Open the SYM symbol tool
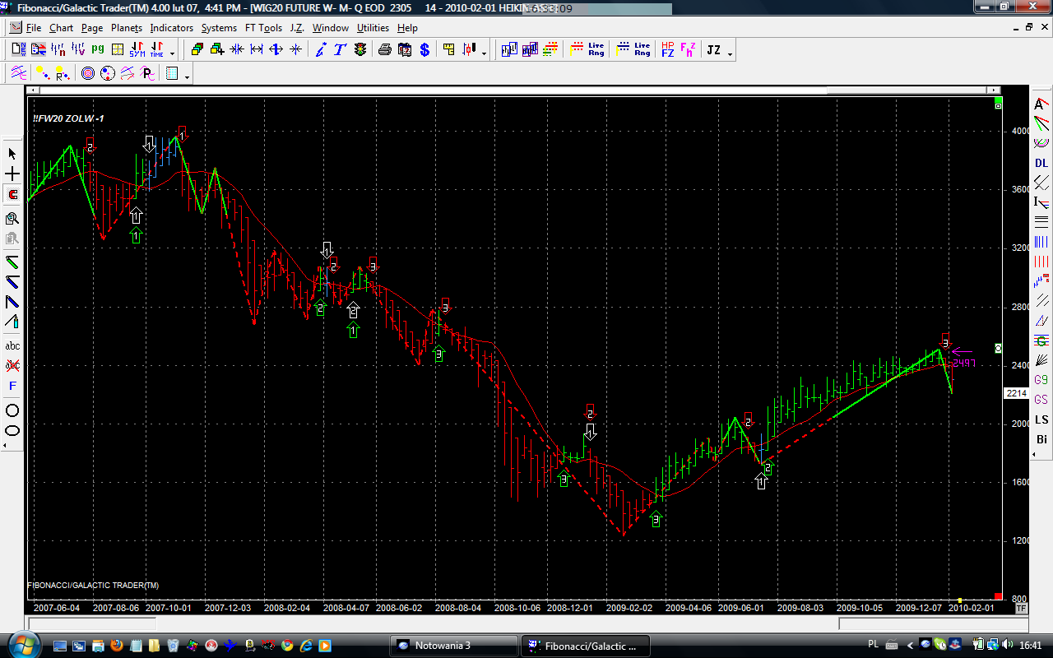The image size is (1053, 658). pyautogui.click(x=137, y=50)
